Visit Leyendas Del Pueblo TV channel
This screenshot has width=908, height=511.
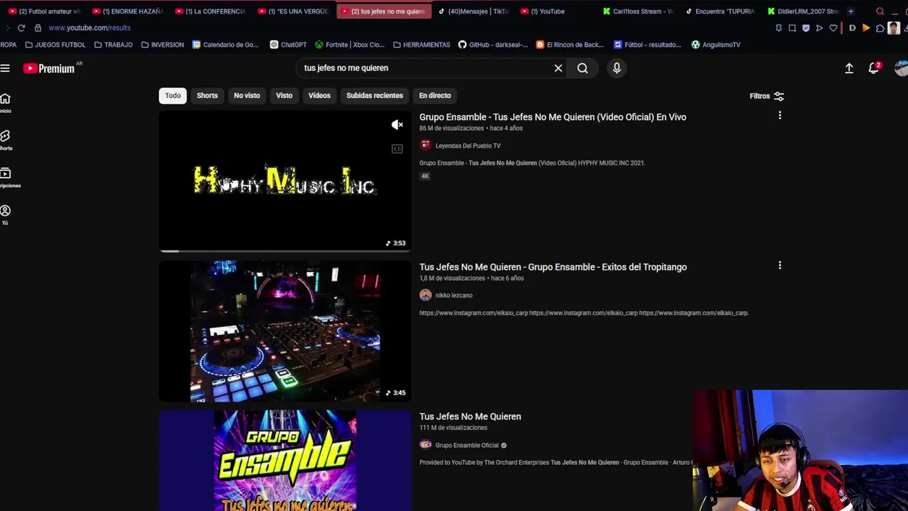[x=467, y=145]
